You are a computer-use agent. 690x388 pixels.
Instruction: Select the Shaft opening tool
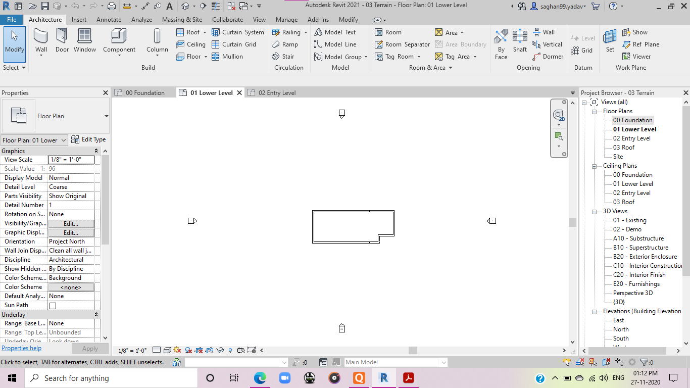(520, 41)
